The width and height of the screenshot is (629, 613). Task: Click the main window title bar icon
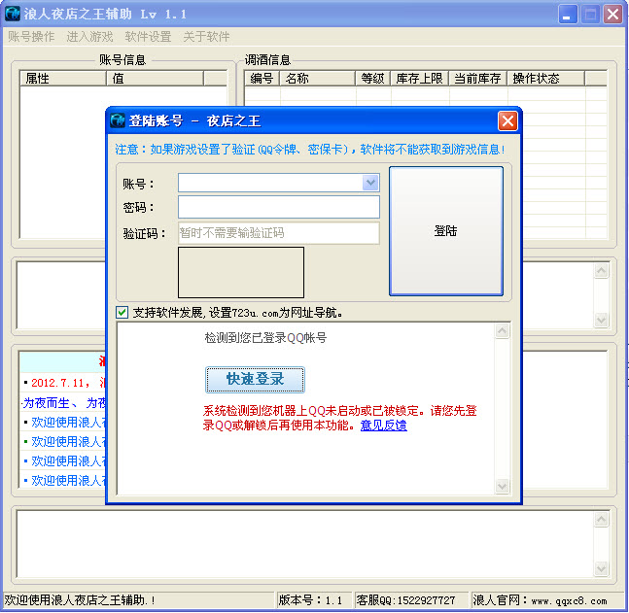tap(12, 14)
